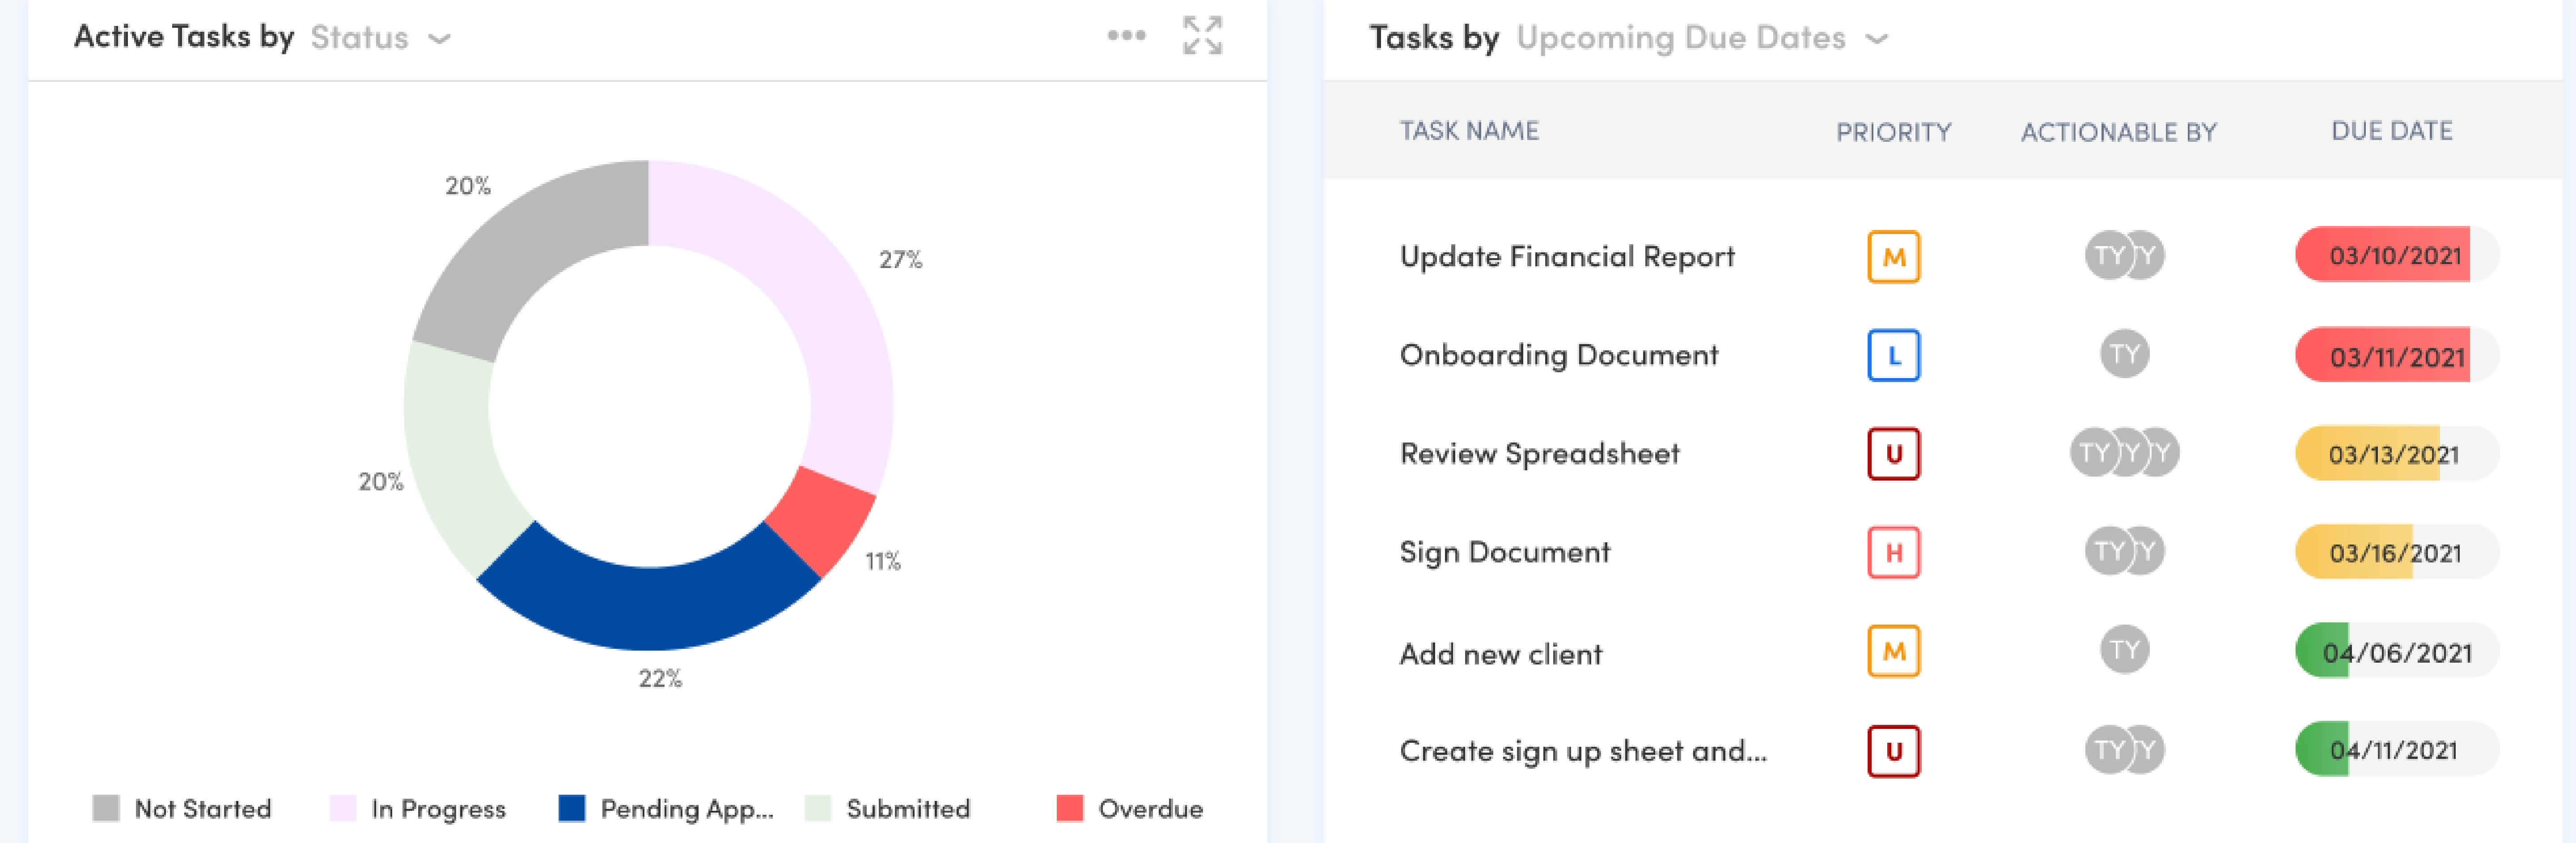Open the Upcoming Due Dates dropdown

[1702, 38]
